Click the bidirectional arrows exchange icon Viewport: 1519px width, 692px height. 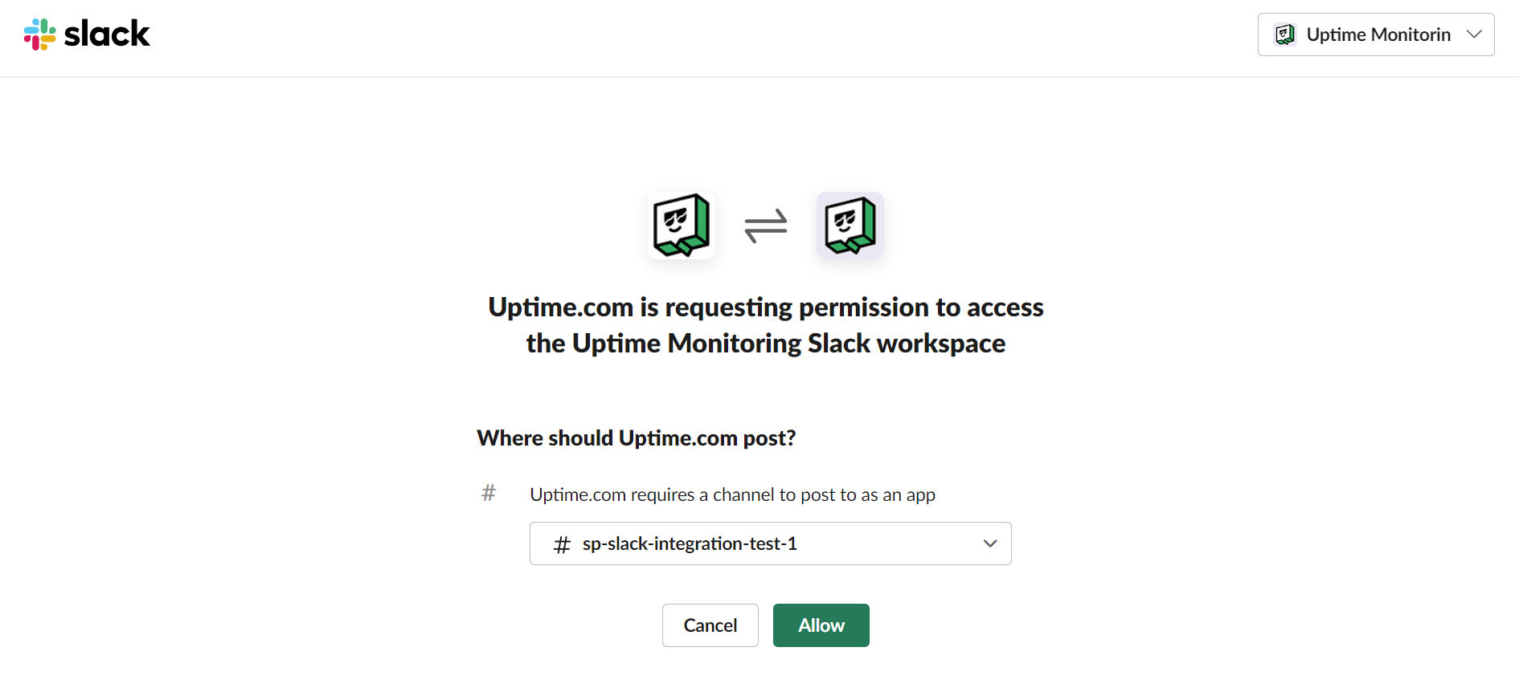click(766, 226)
